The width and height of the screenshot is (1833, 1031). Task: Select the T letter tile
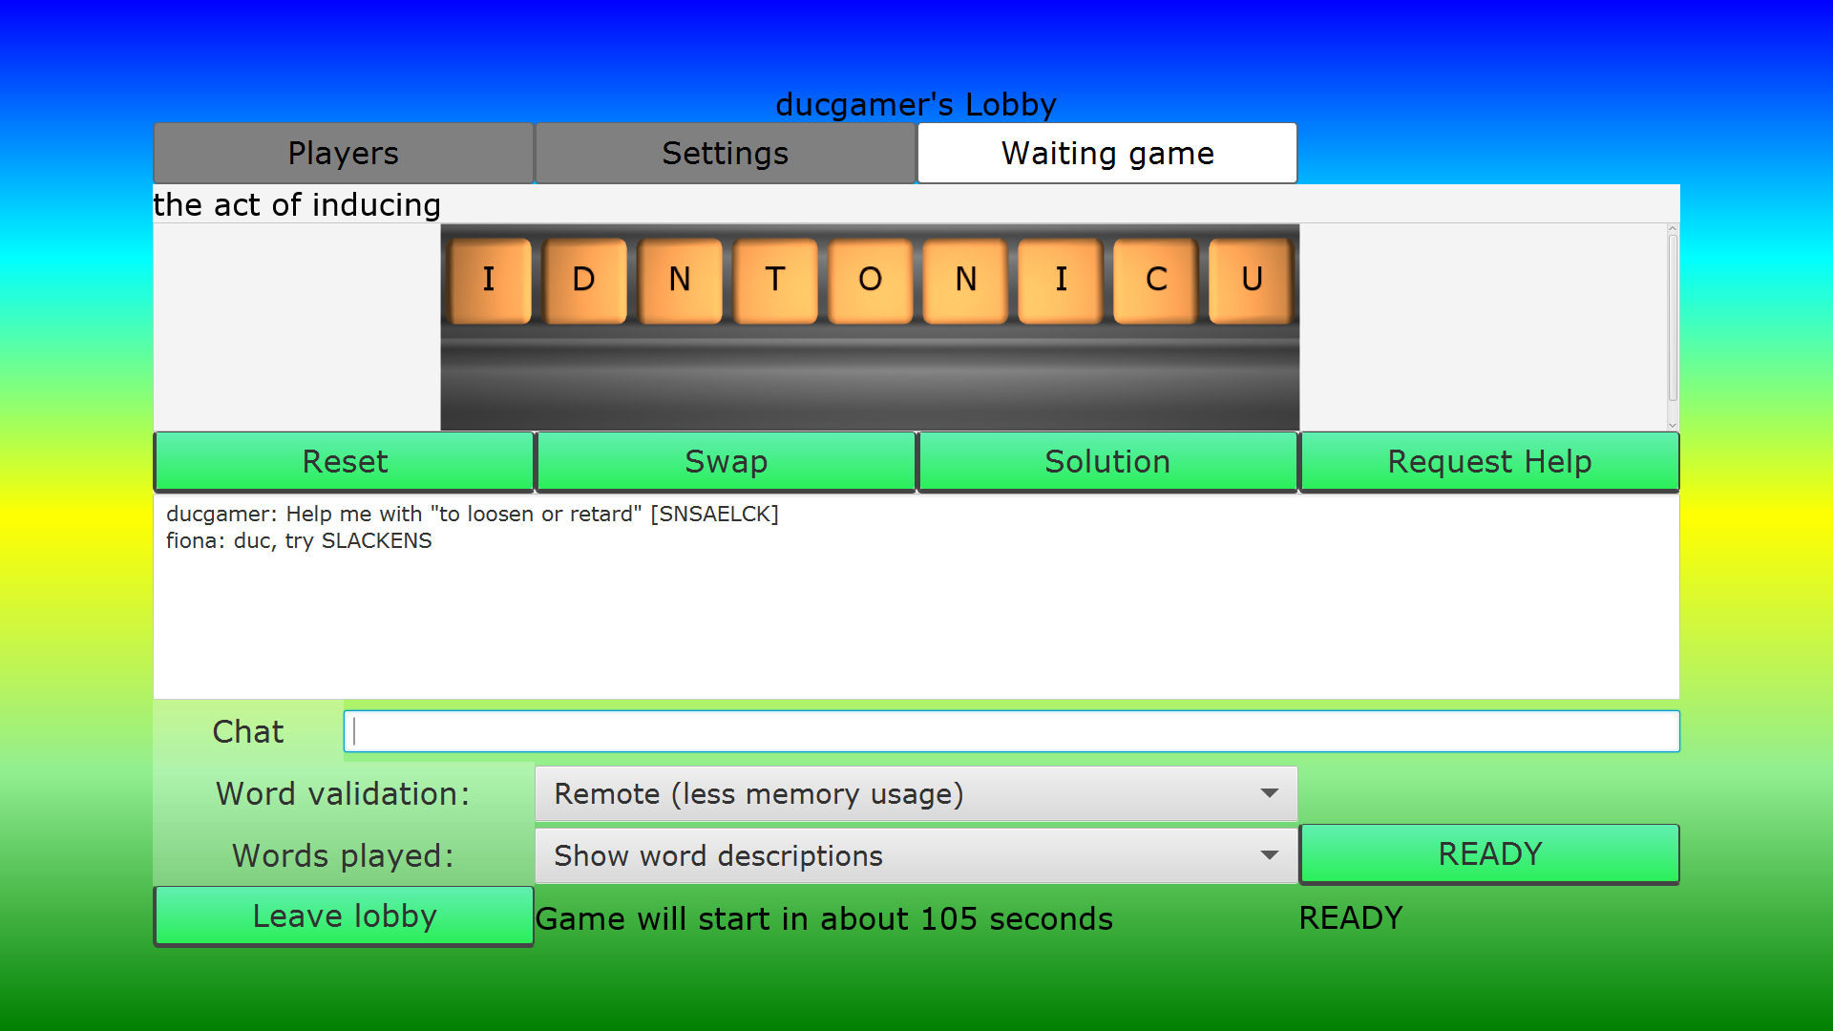pos(775,280)
